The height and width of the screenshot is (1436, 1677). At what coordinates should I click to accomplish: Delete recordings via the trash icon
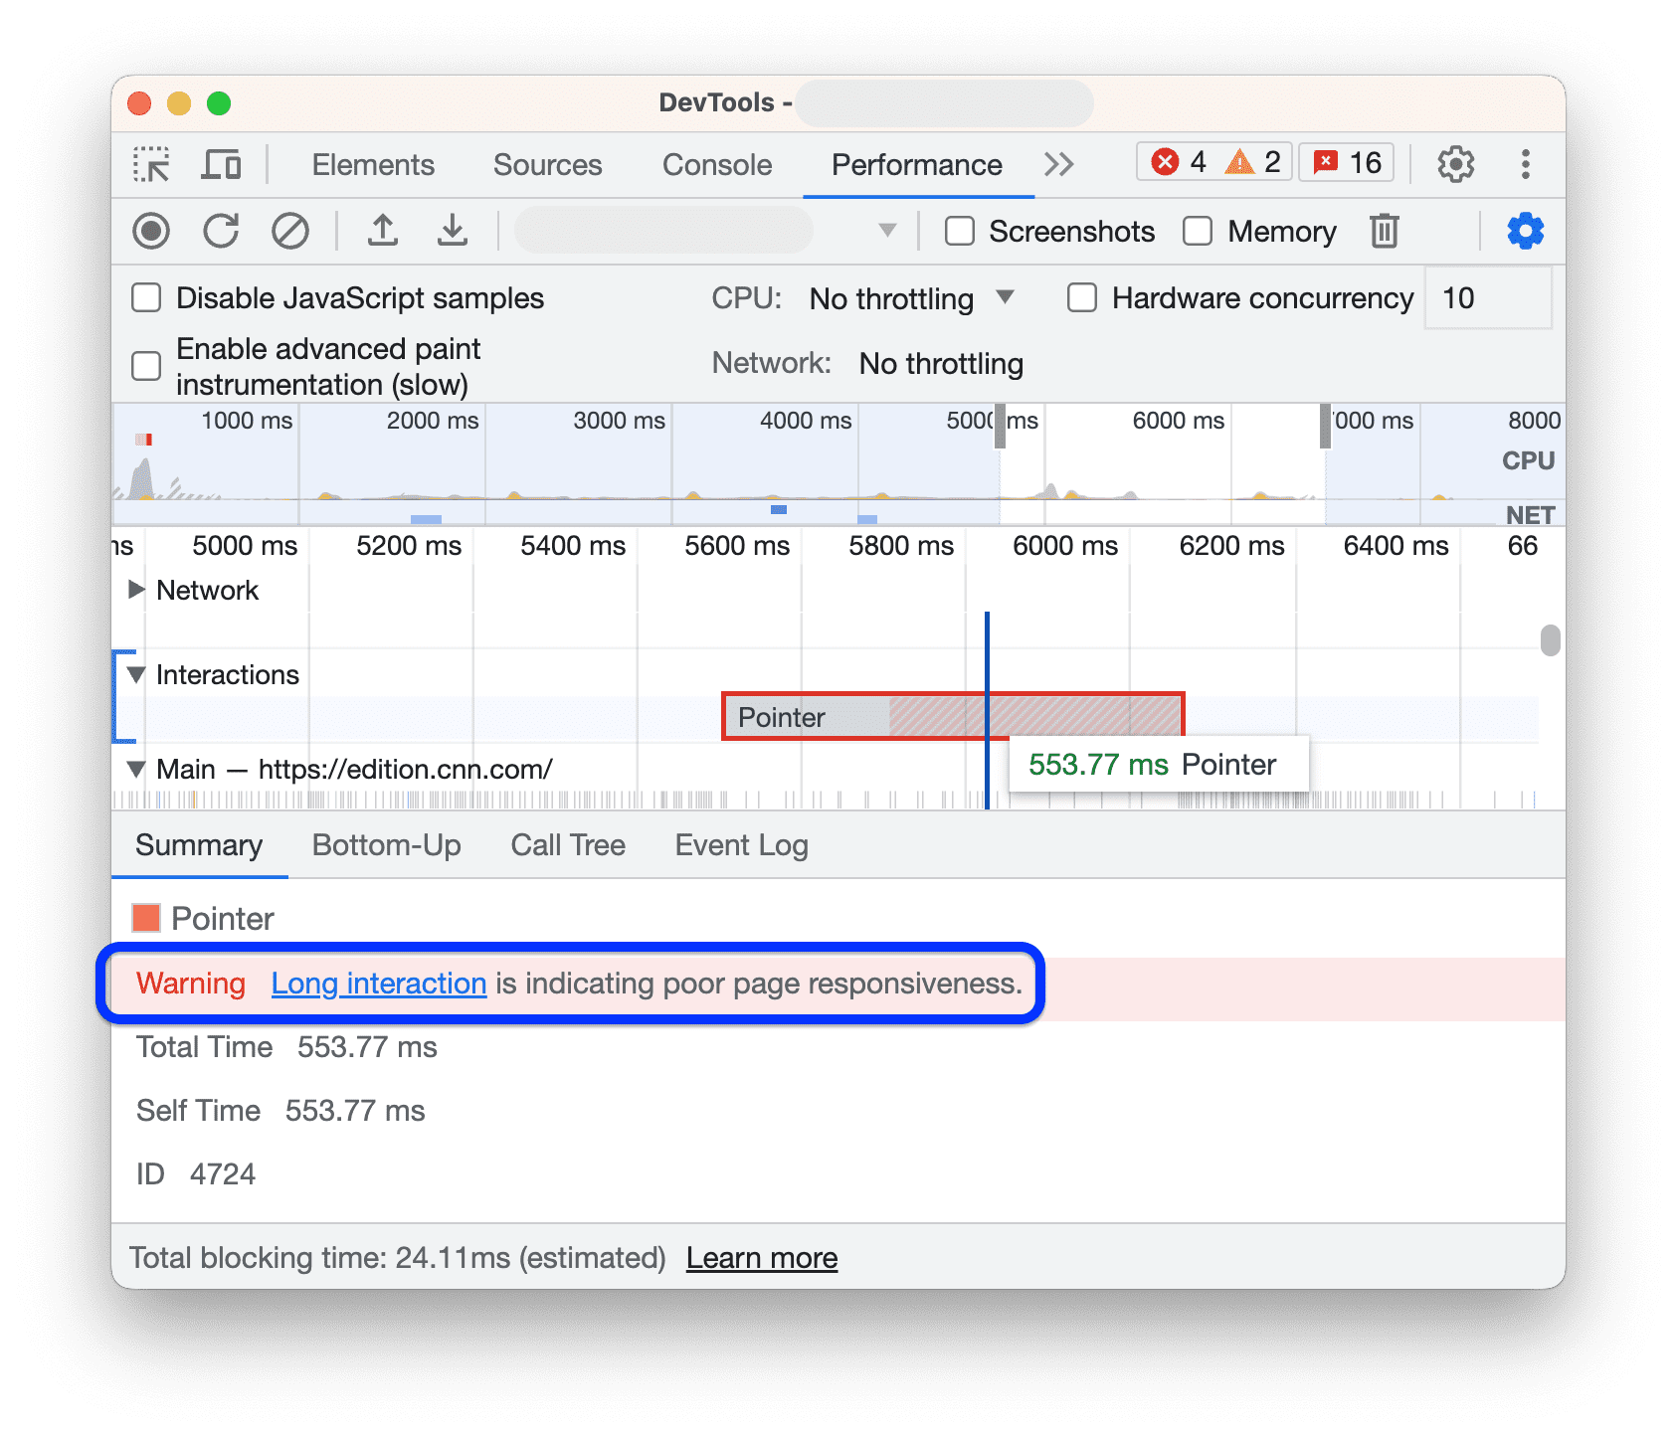tap(1385, 231)
